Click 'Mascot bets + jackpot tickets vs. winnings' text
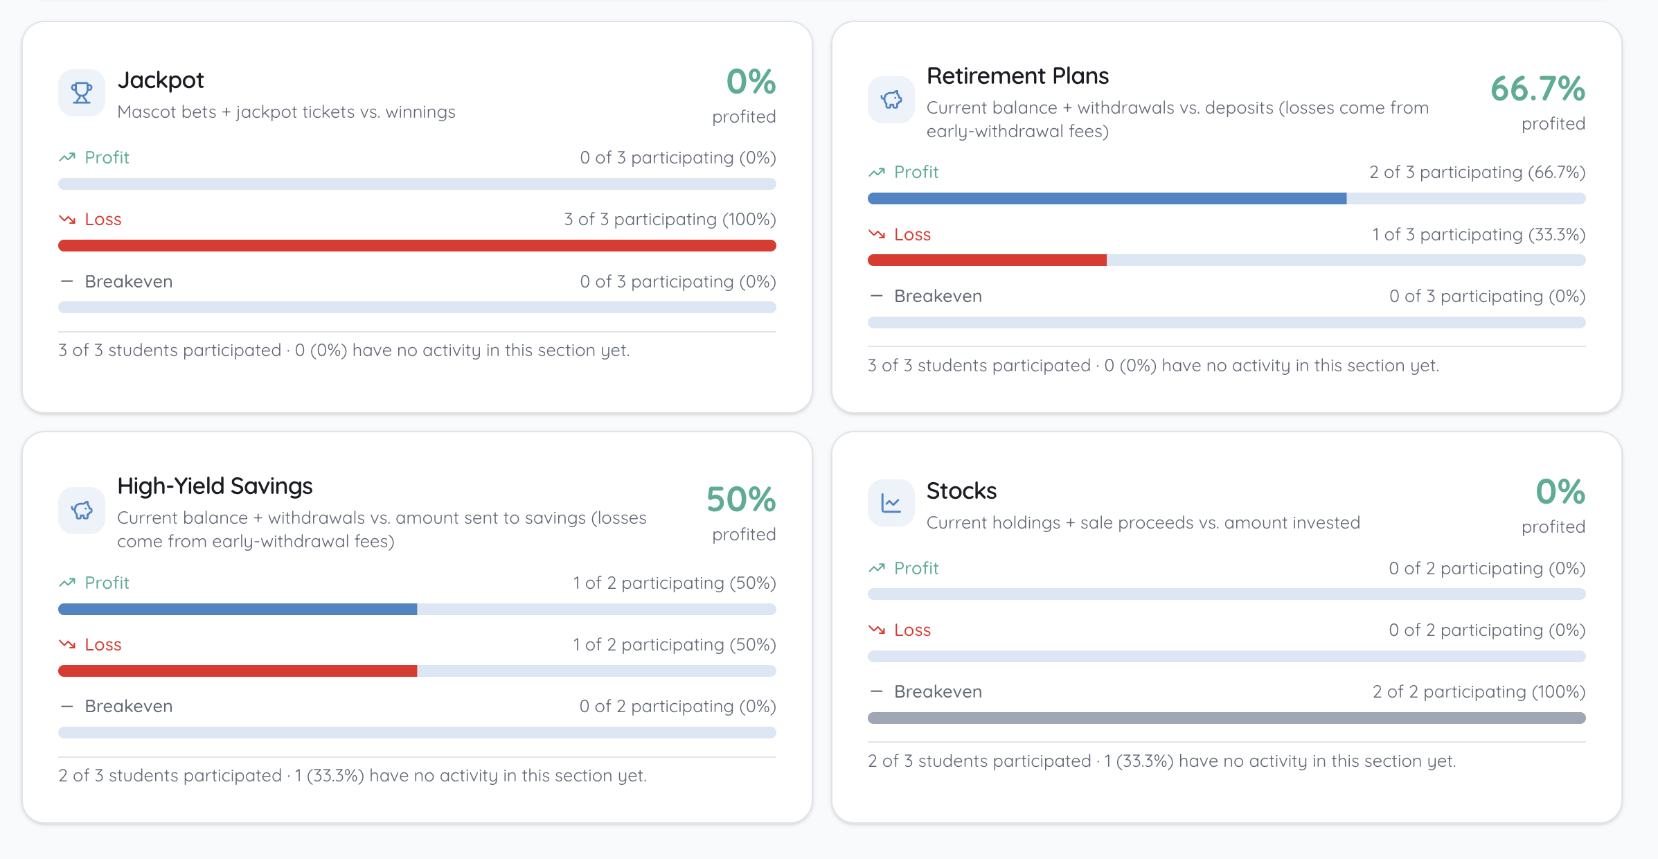 [x=287, y=112]
